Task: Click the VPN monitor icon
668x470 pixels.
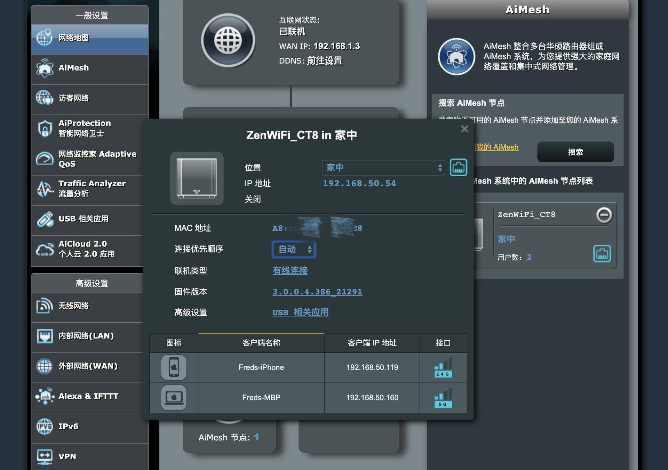Action: [45, 457]
